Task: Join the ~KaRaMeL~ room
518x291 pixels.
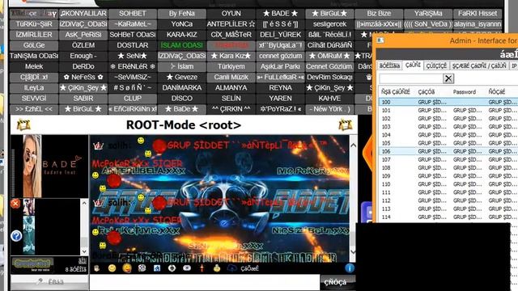Action: point(133,24)
